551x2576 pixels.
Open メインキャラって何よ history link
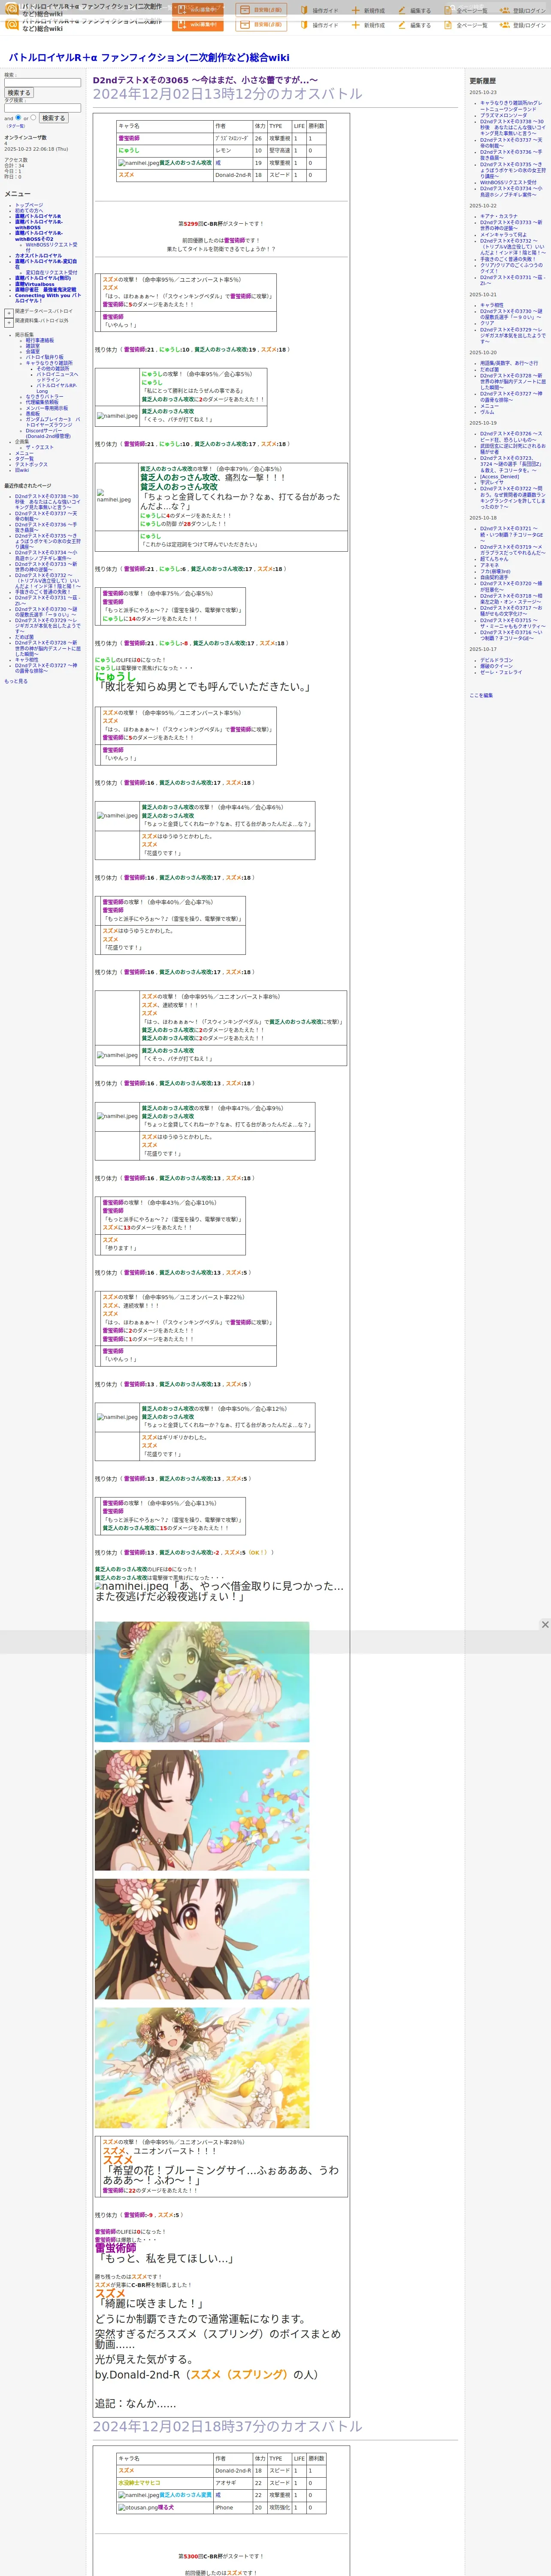[x=503, y=235]
